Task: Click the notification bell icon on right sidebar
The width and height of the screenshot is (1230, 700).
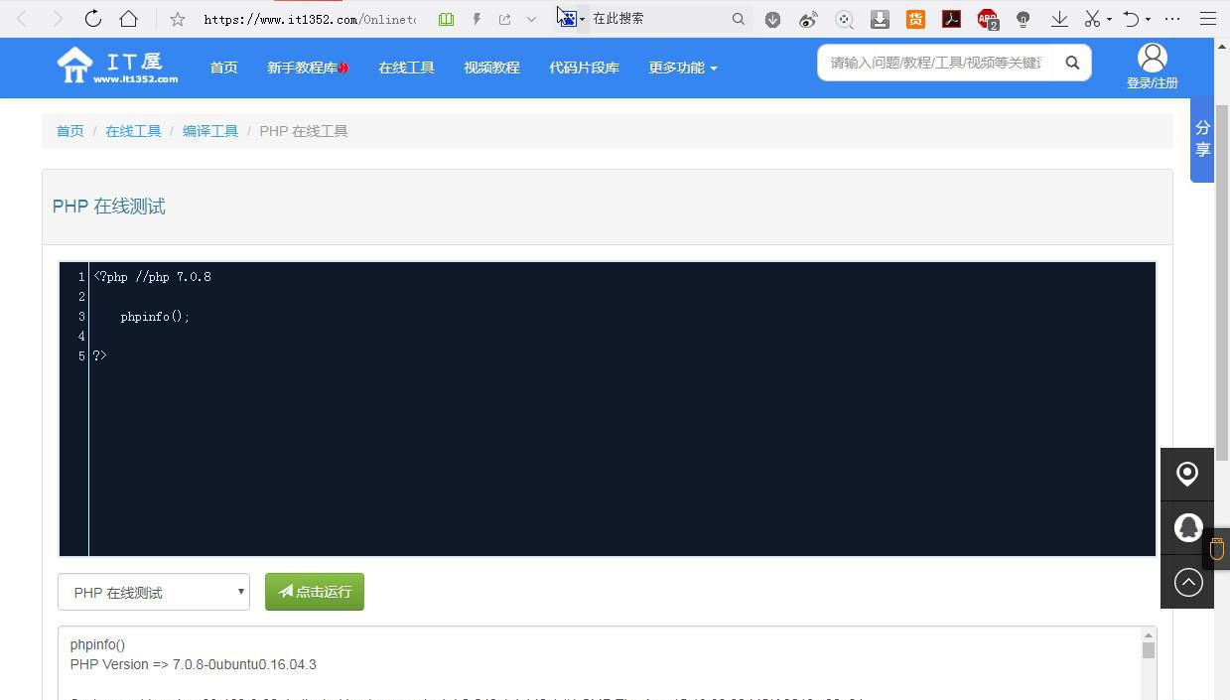Action: [x=1187, y=527]
